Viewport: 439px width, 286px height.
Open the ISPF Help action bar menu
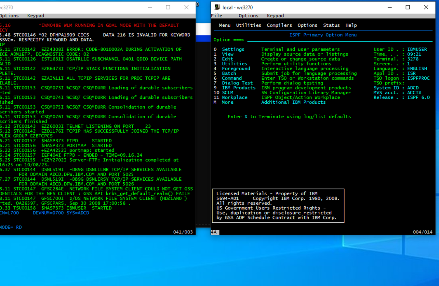point(351,25)
